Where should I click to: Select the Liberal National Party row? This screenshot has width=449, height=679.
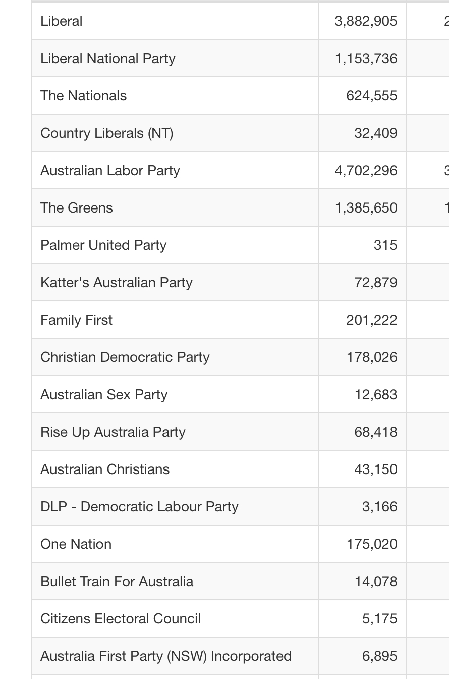point(240,58)
